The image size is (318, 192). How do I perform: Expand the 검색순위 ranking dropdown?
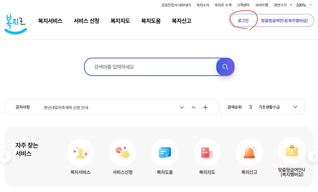pos(295,107)
